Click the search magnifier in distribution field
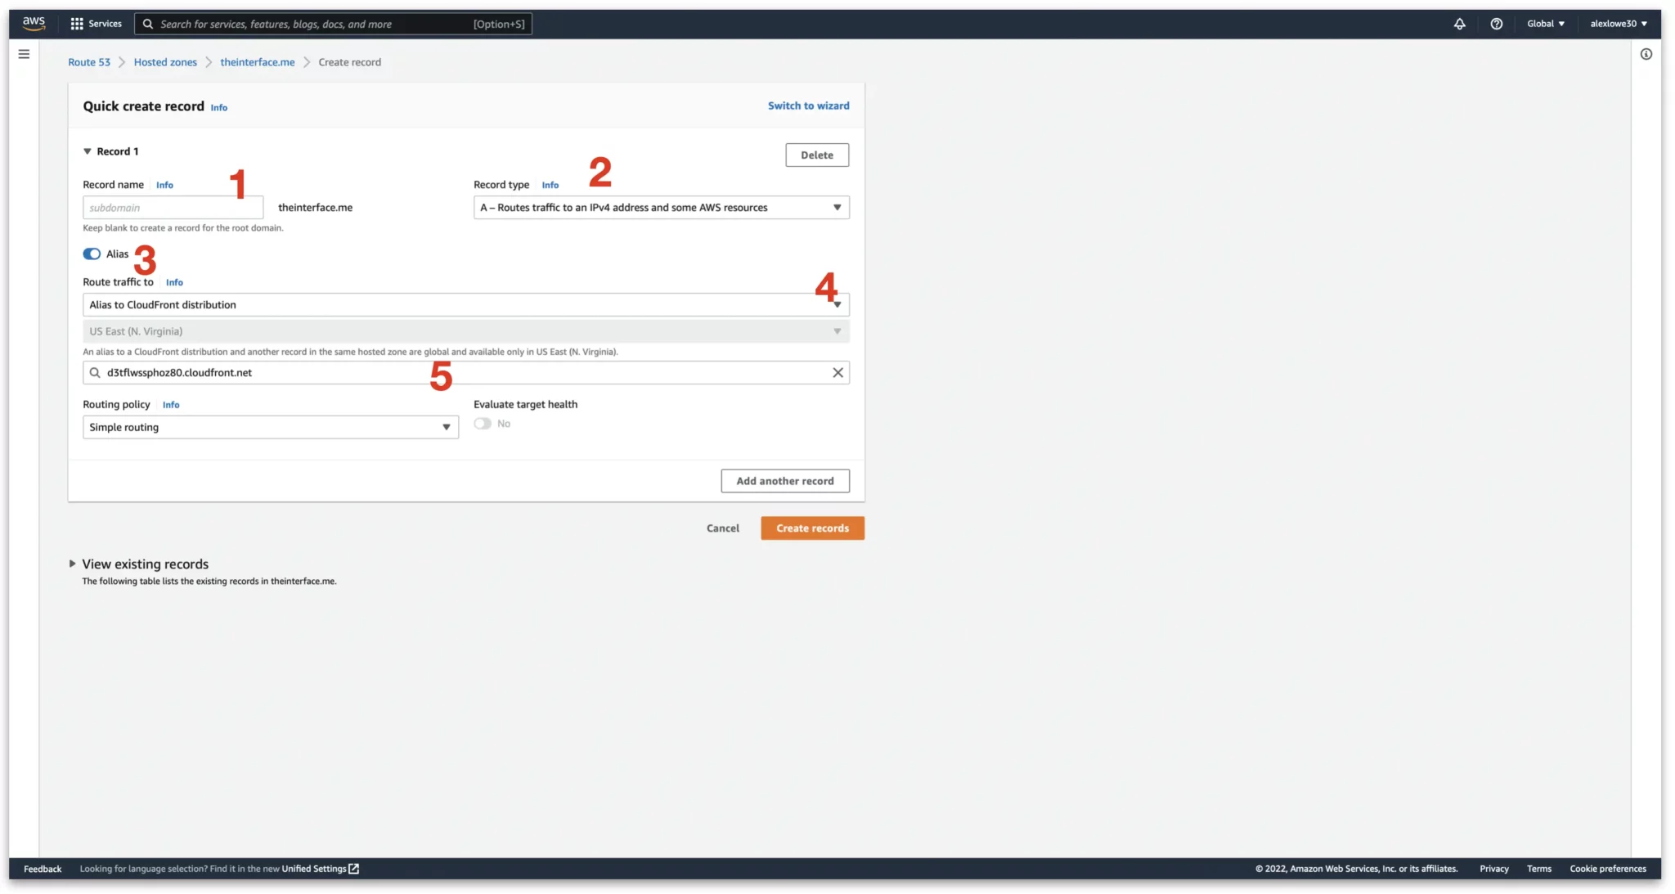 [x=95, y=373]
